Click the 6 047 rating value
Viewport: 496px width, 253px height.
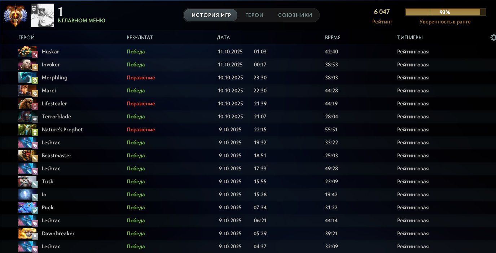tap(382, 12)
